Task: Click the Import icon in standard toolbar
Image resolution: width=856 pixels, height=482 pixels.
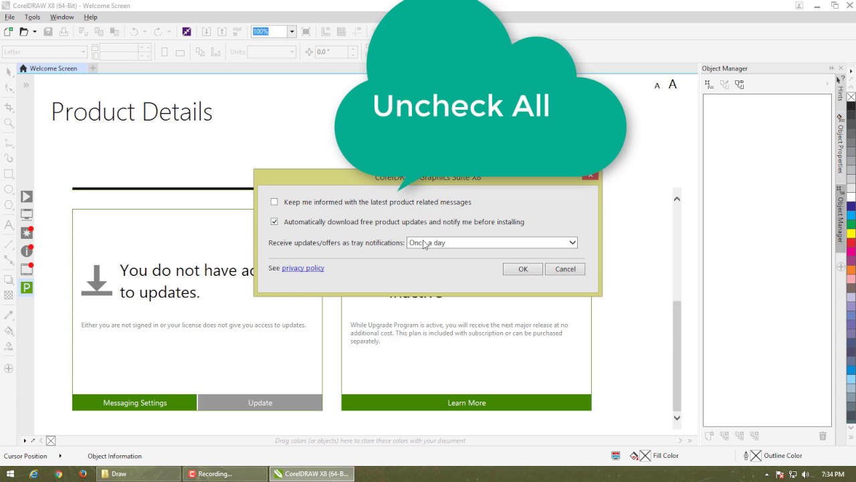Action: click(206, 31)
